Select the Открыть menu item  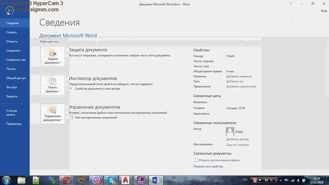pyautogui.click(x=15, y=42)
